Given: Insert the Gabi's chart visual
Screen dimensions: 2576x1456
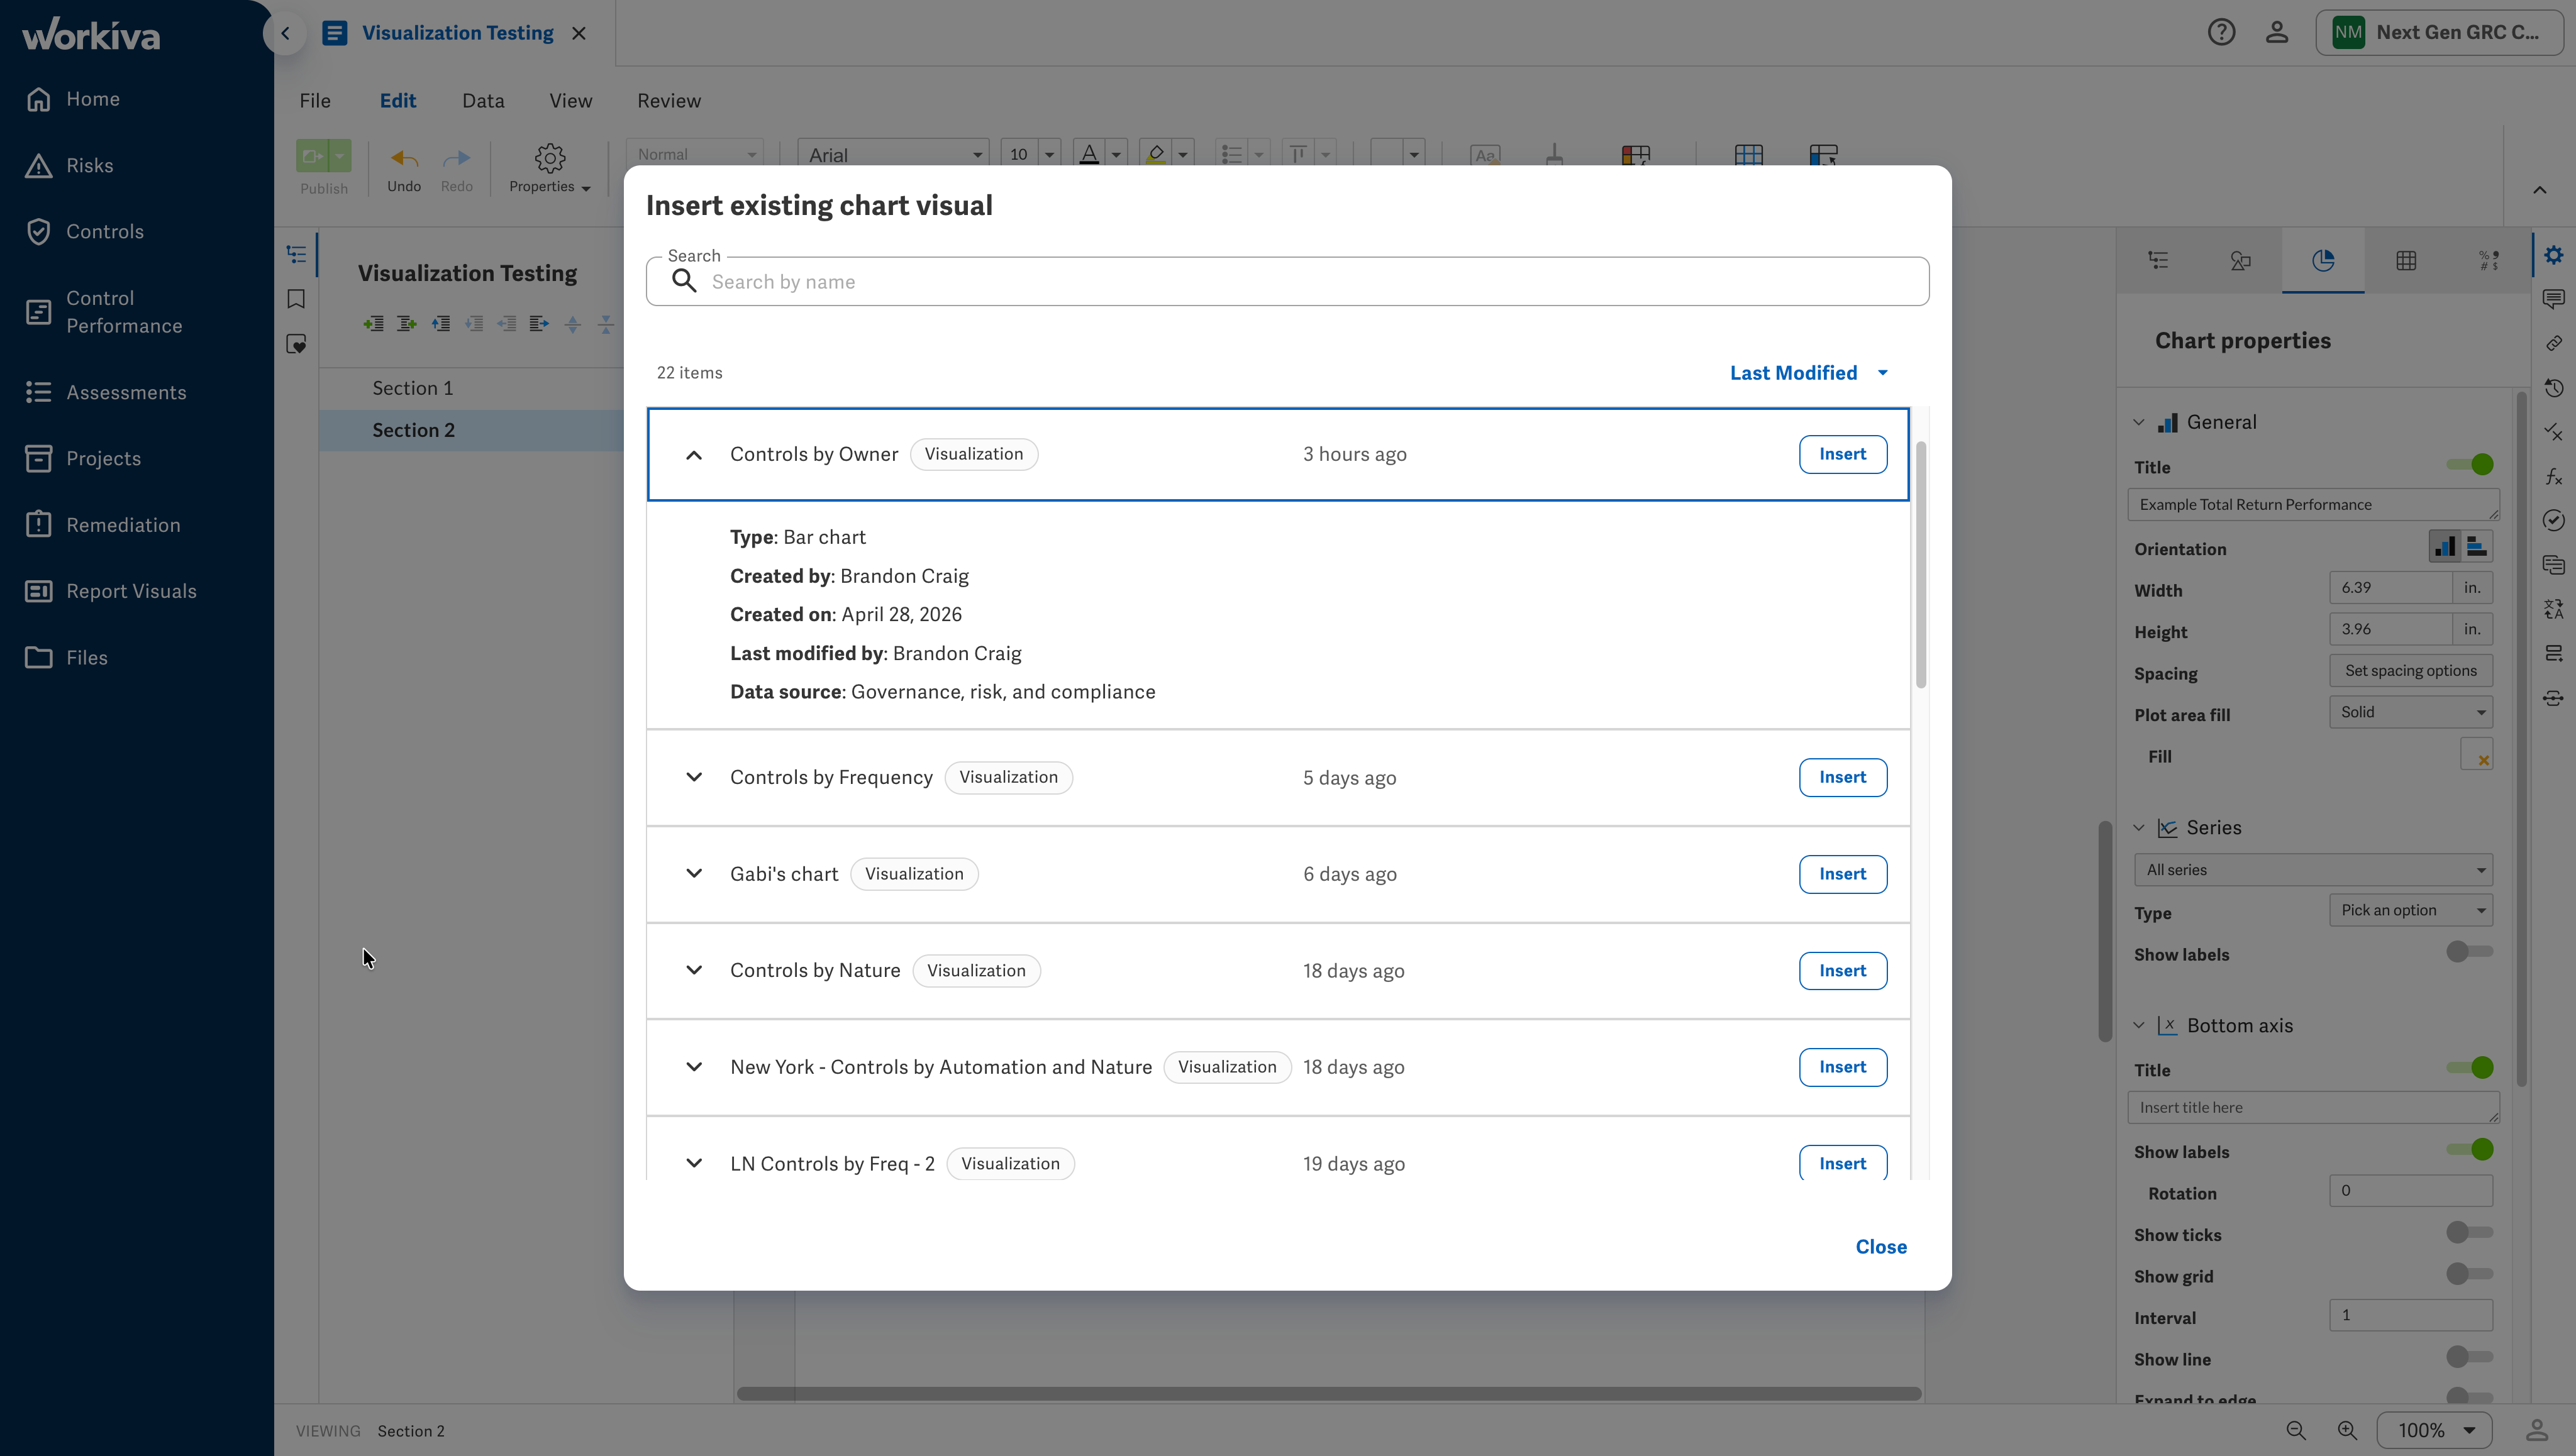Looking at the screenshot, I should (1843, 874).
